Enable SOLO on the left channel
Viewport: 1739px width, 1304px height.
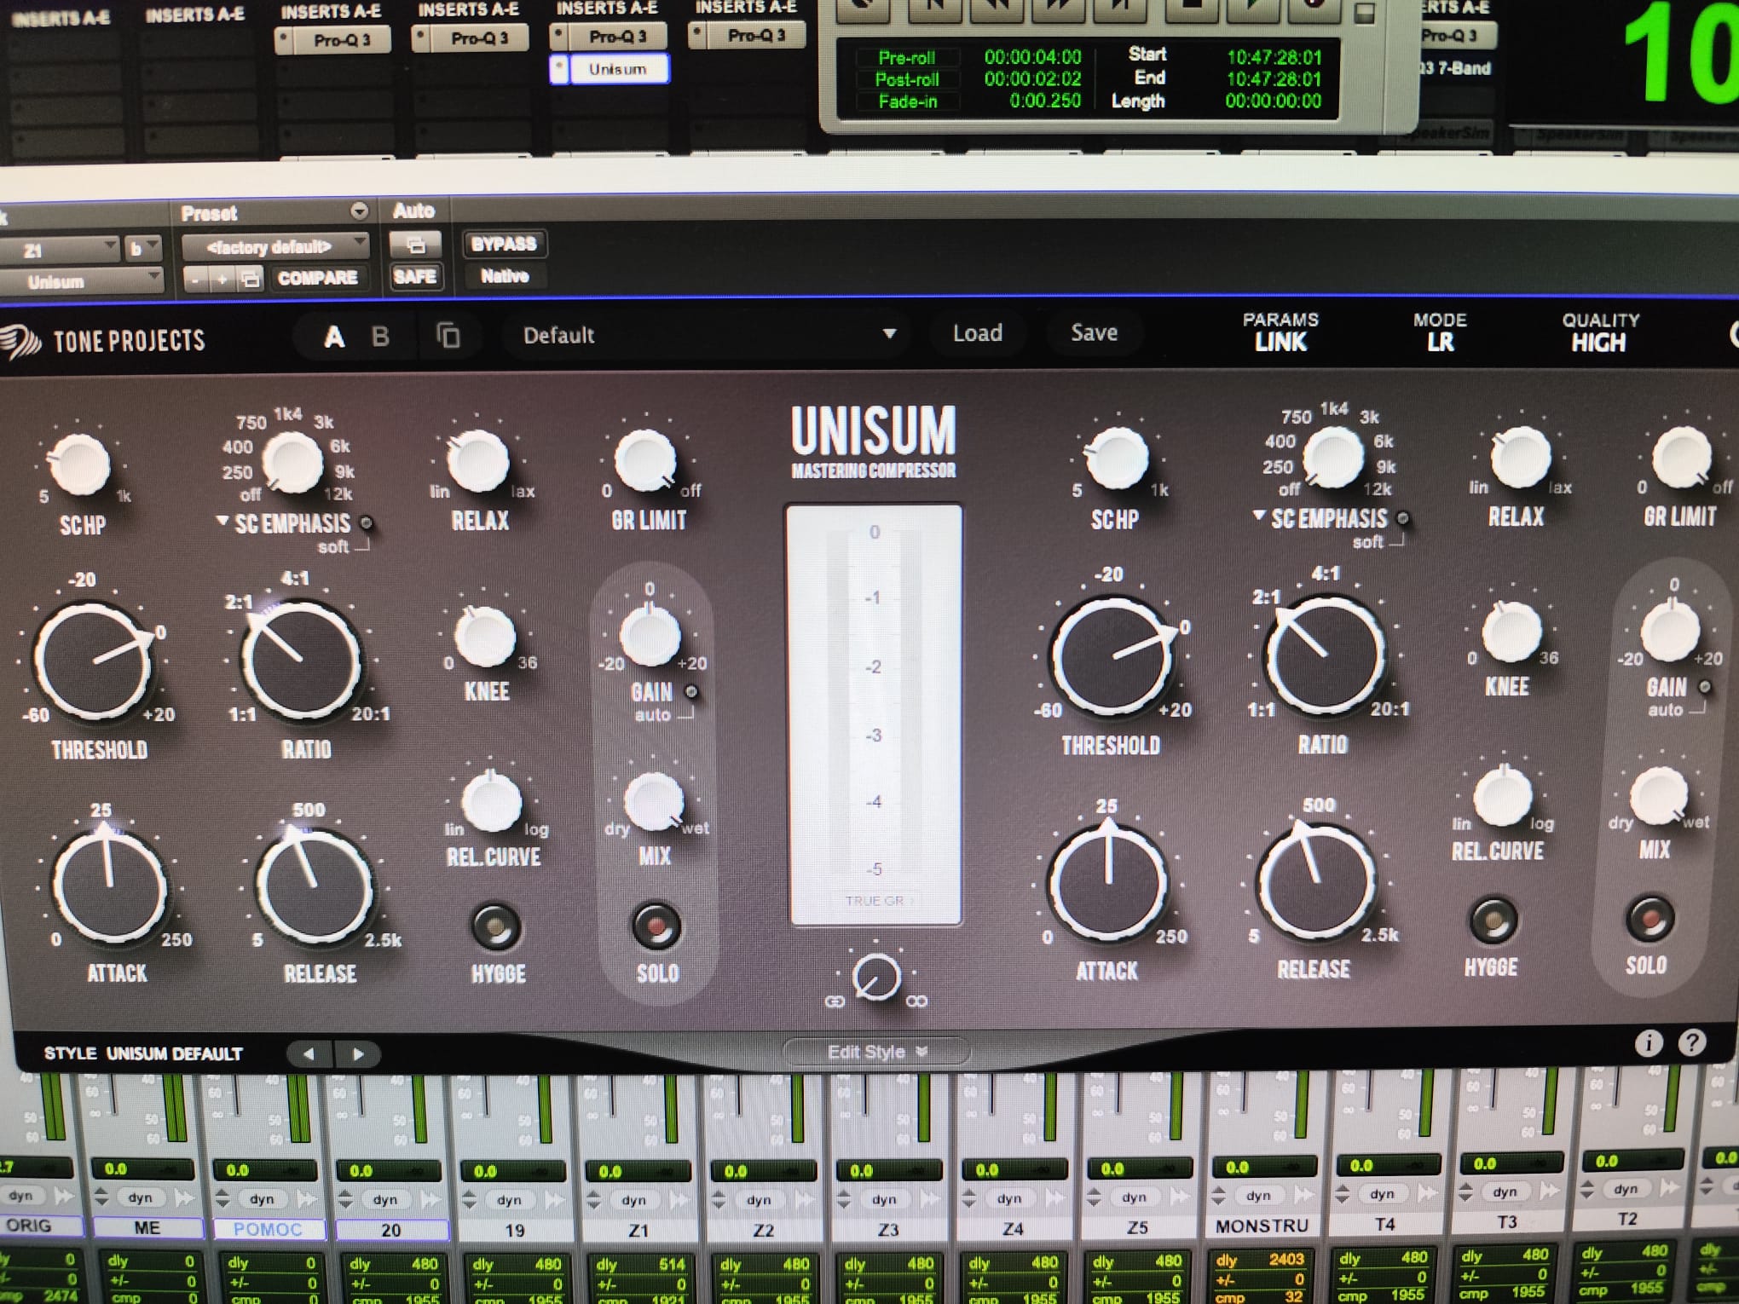(x=656, y=926)
